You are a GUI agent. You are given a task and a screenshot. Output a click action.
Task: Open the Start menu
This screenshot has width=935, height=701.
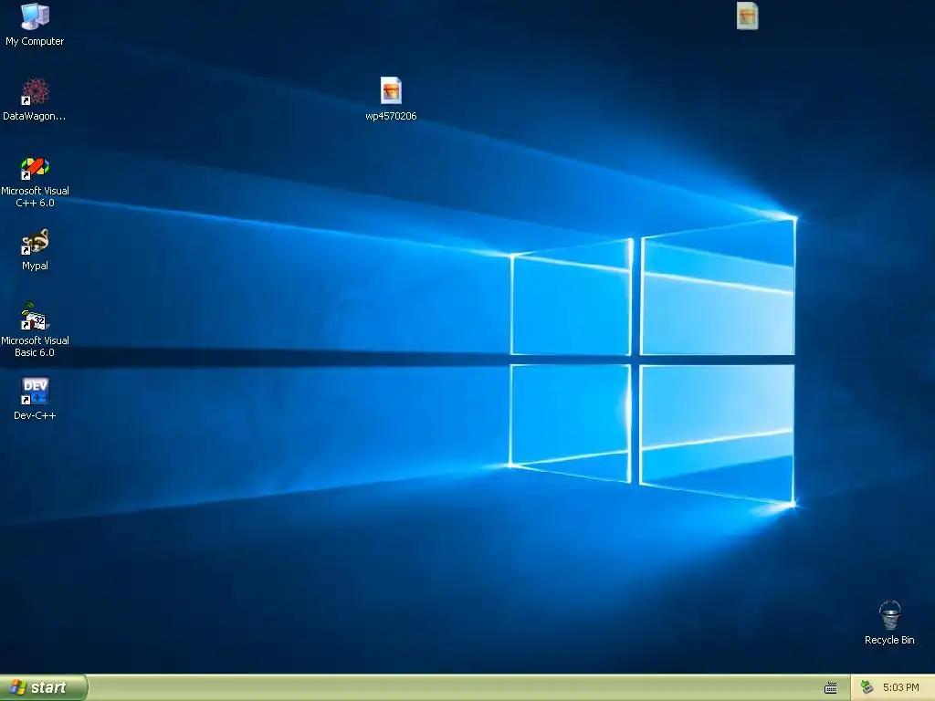coord(43,687)
